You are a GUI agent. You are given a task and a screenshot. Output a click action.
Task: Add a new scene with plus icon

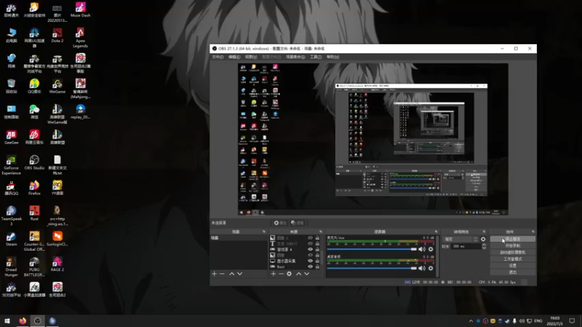pos(214,274)
